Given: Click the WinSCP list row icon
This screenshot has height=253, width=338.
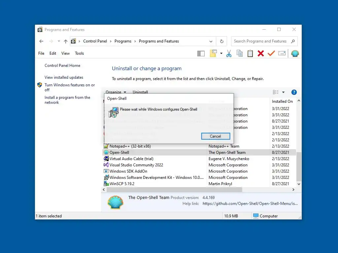Looking at the screenshot, I should click(106, 183).
